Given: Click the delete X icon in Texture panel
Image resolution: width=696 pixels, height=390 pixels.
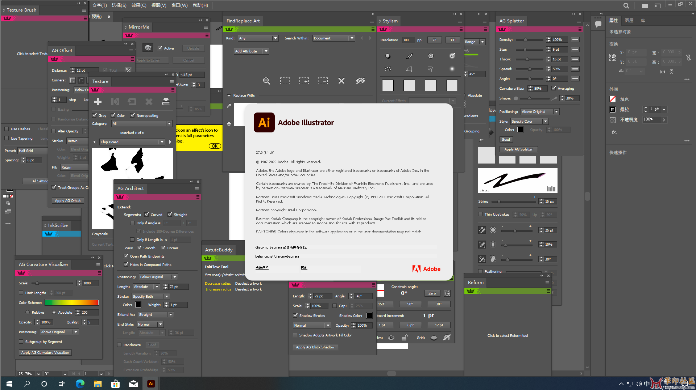Looking at the screenshot, I should click(149, 102).
